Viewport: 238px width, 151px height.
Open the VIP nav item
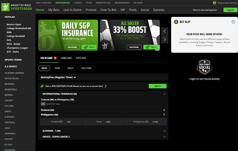pos(123,10)
